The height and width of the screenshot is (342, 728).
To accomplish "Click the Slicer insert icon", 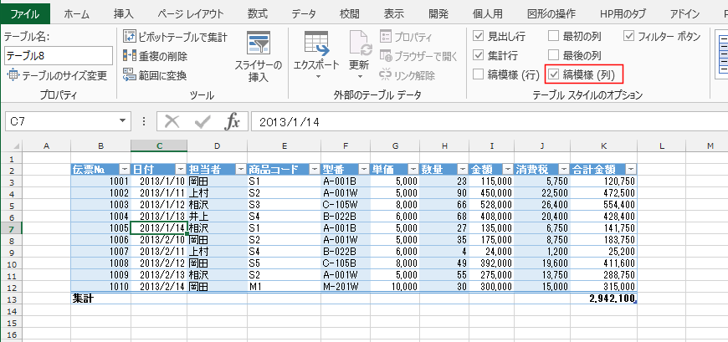I will coord(258,43).
